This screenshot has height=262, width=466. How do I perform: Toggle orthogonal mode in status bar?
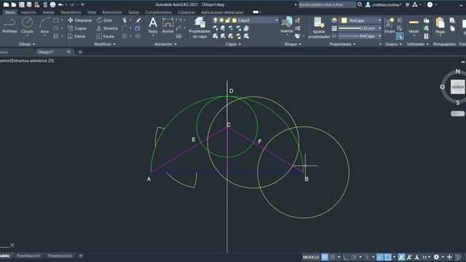[346, 257]
